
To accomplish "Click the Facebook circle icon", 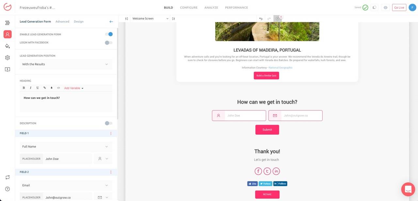I will tap(258, 171).
